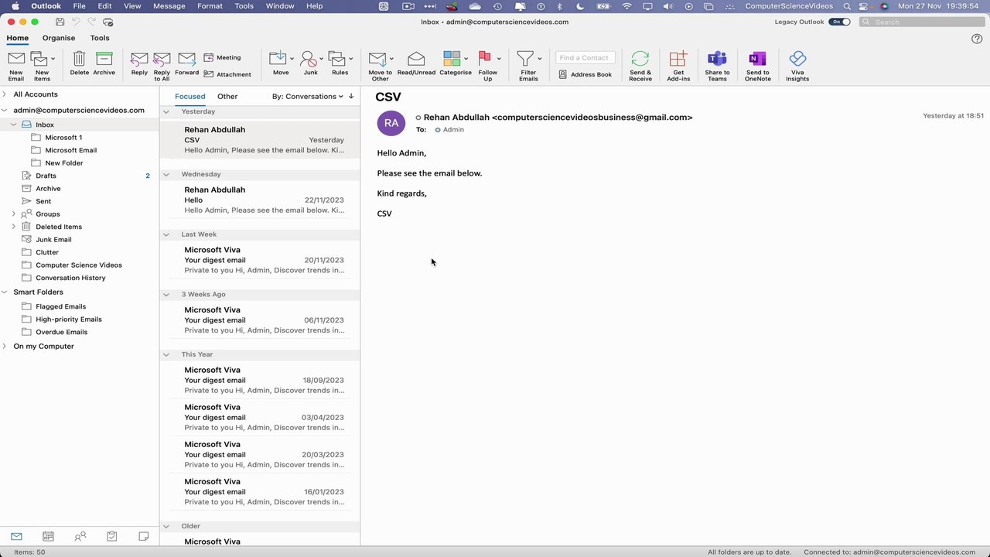Open the Help question mark
990x557 pixels.
(977, 39)
